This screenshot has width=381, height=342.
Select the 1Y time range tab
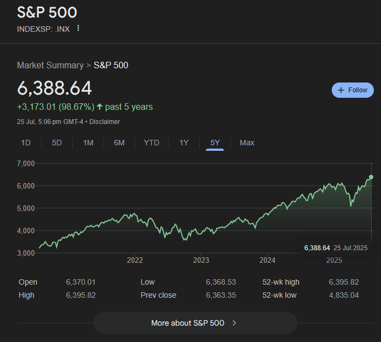tap(184, 143)
